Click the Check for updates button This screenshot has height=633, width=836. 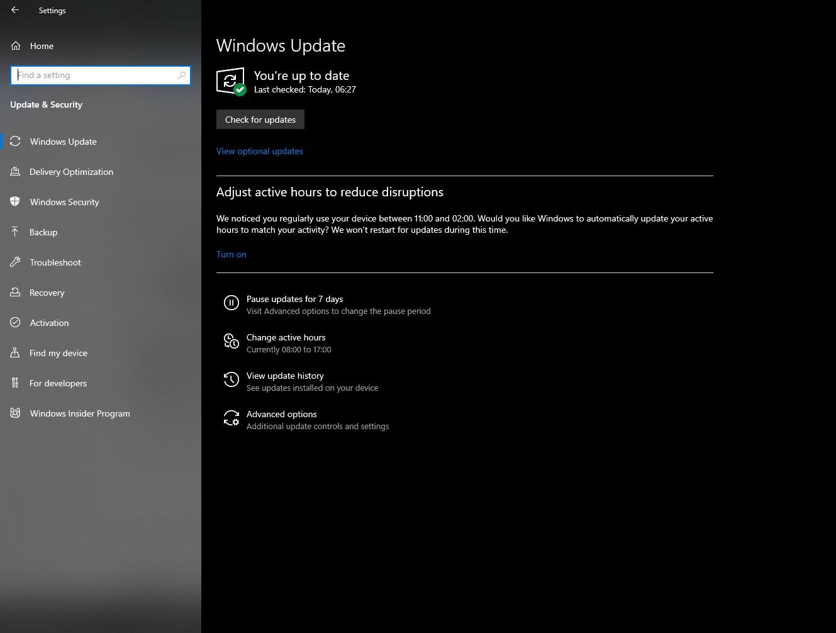click(260, 119)
